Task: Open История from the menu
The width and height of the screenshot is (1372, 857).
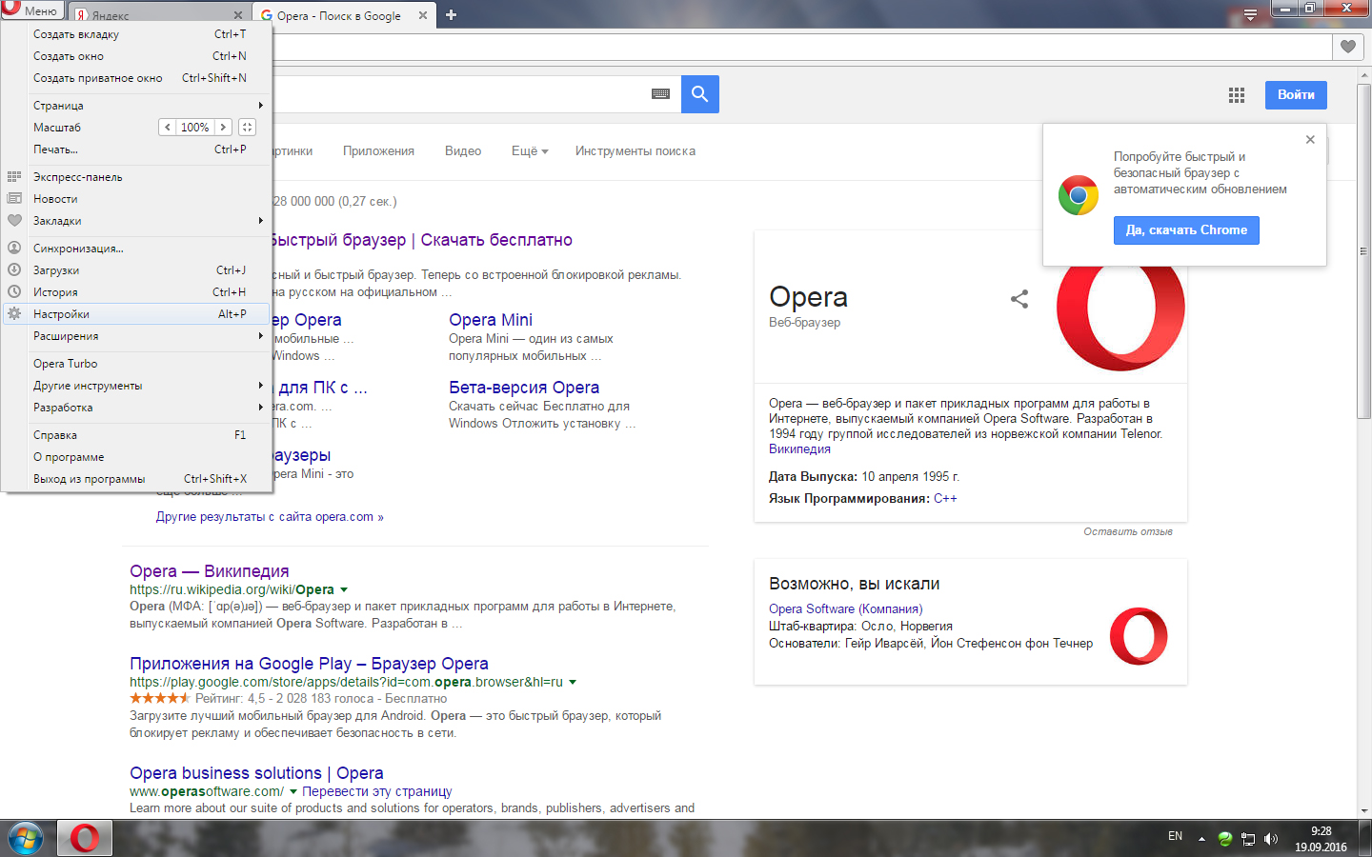Action: [x=137, y=292]
